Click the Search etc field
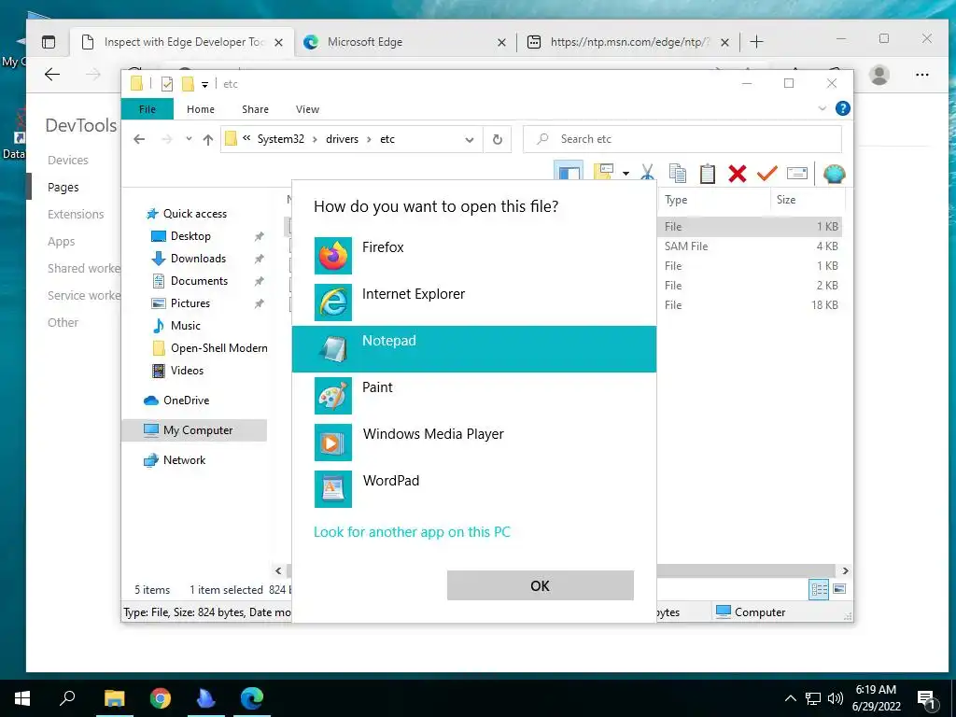 [x=682, y=139]
